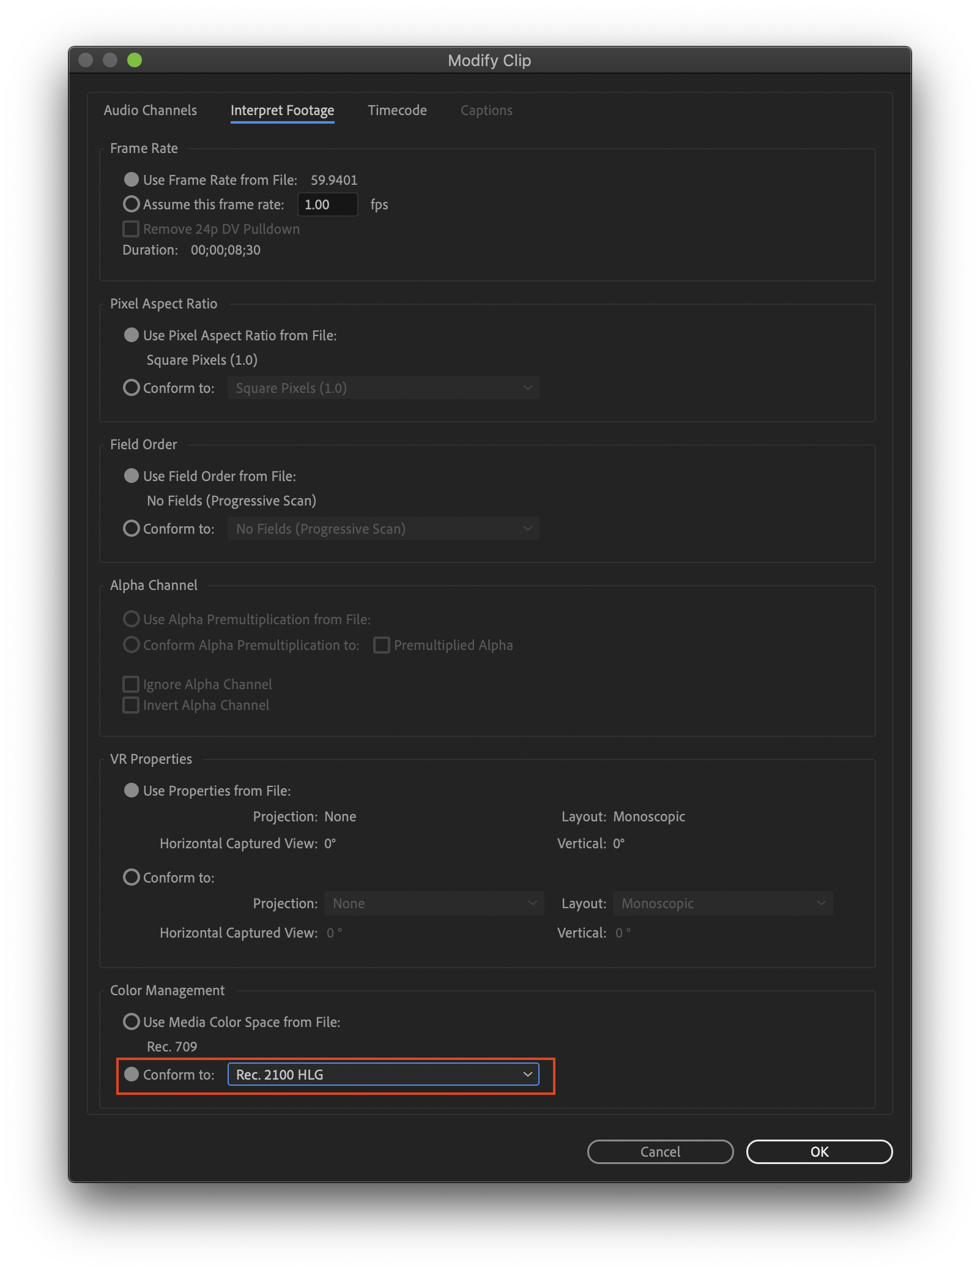Check Remove 24p DV Pulldown
The width and height of the screenshot is (980, 1273).
pyautogui.click(x=130, y=228)
